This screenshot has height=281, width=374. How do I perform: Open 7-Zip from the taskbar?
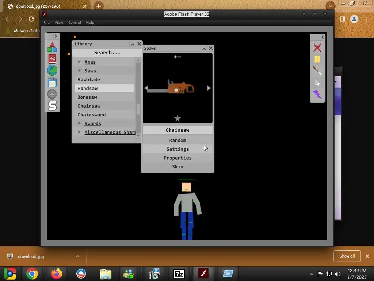tap(179, 274)
